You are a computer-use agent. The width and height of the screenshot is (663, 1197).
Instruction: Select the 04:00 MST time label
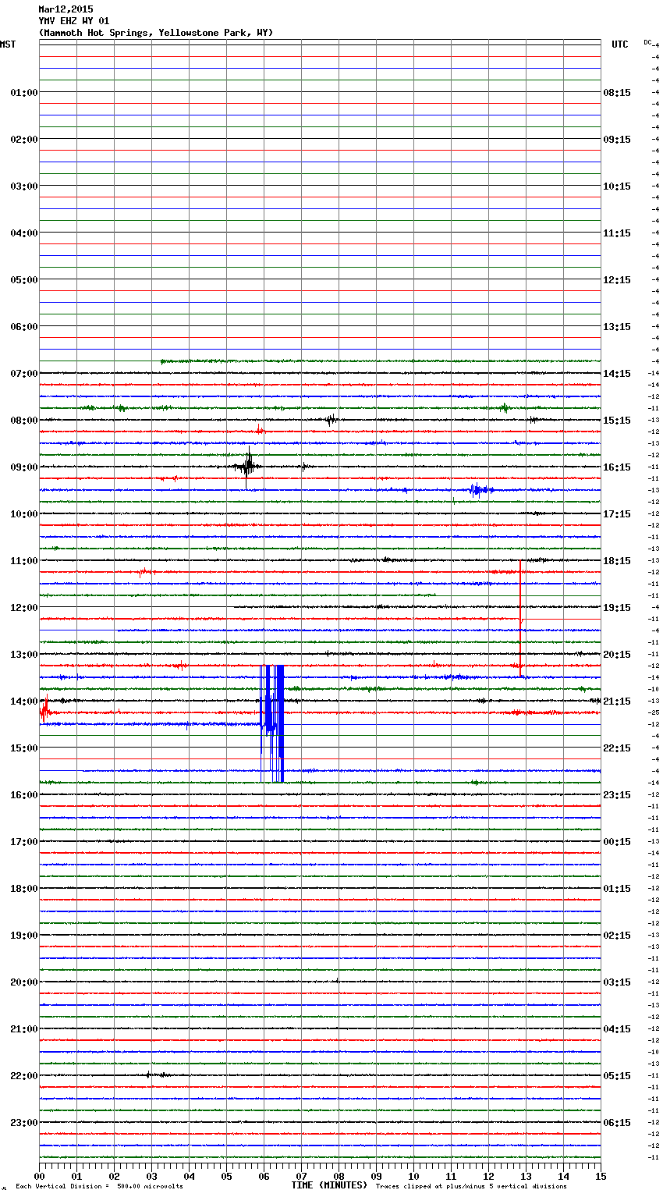coord(24,233)
